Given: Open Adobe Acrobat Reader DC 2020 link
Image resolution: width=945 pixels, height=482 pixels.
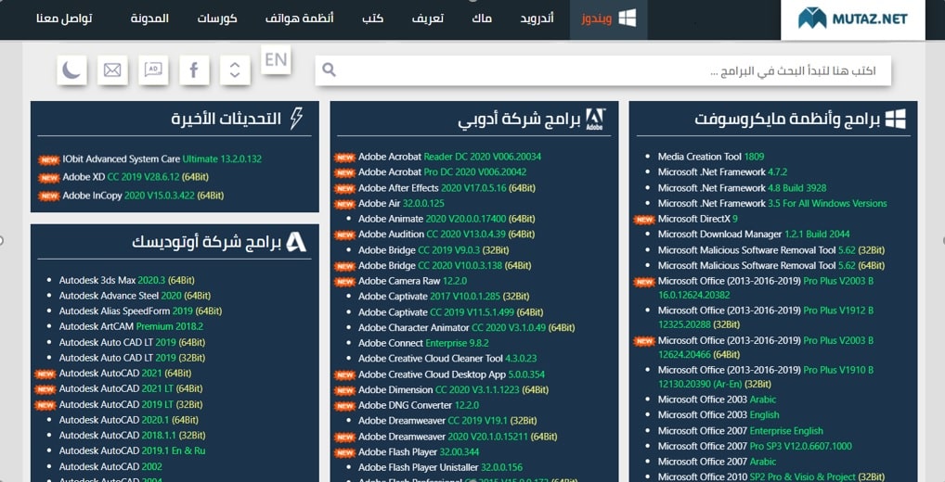Looking at the screenshot, I should (449, 157).
